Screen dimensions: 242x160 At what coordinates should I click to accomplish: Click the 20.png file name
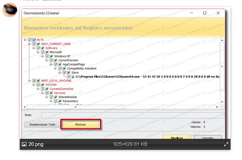pyautogui.click(x=36, y=144)
